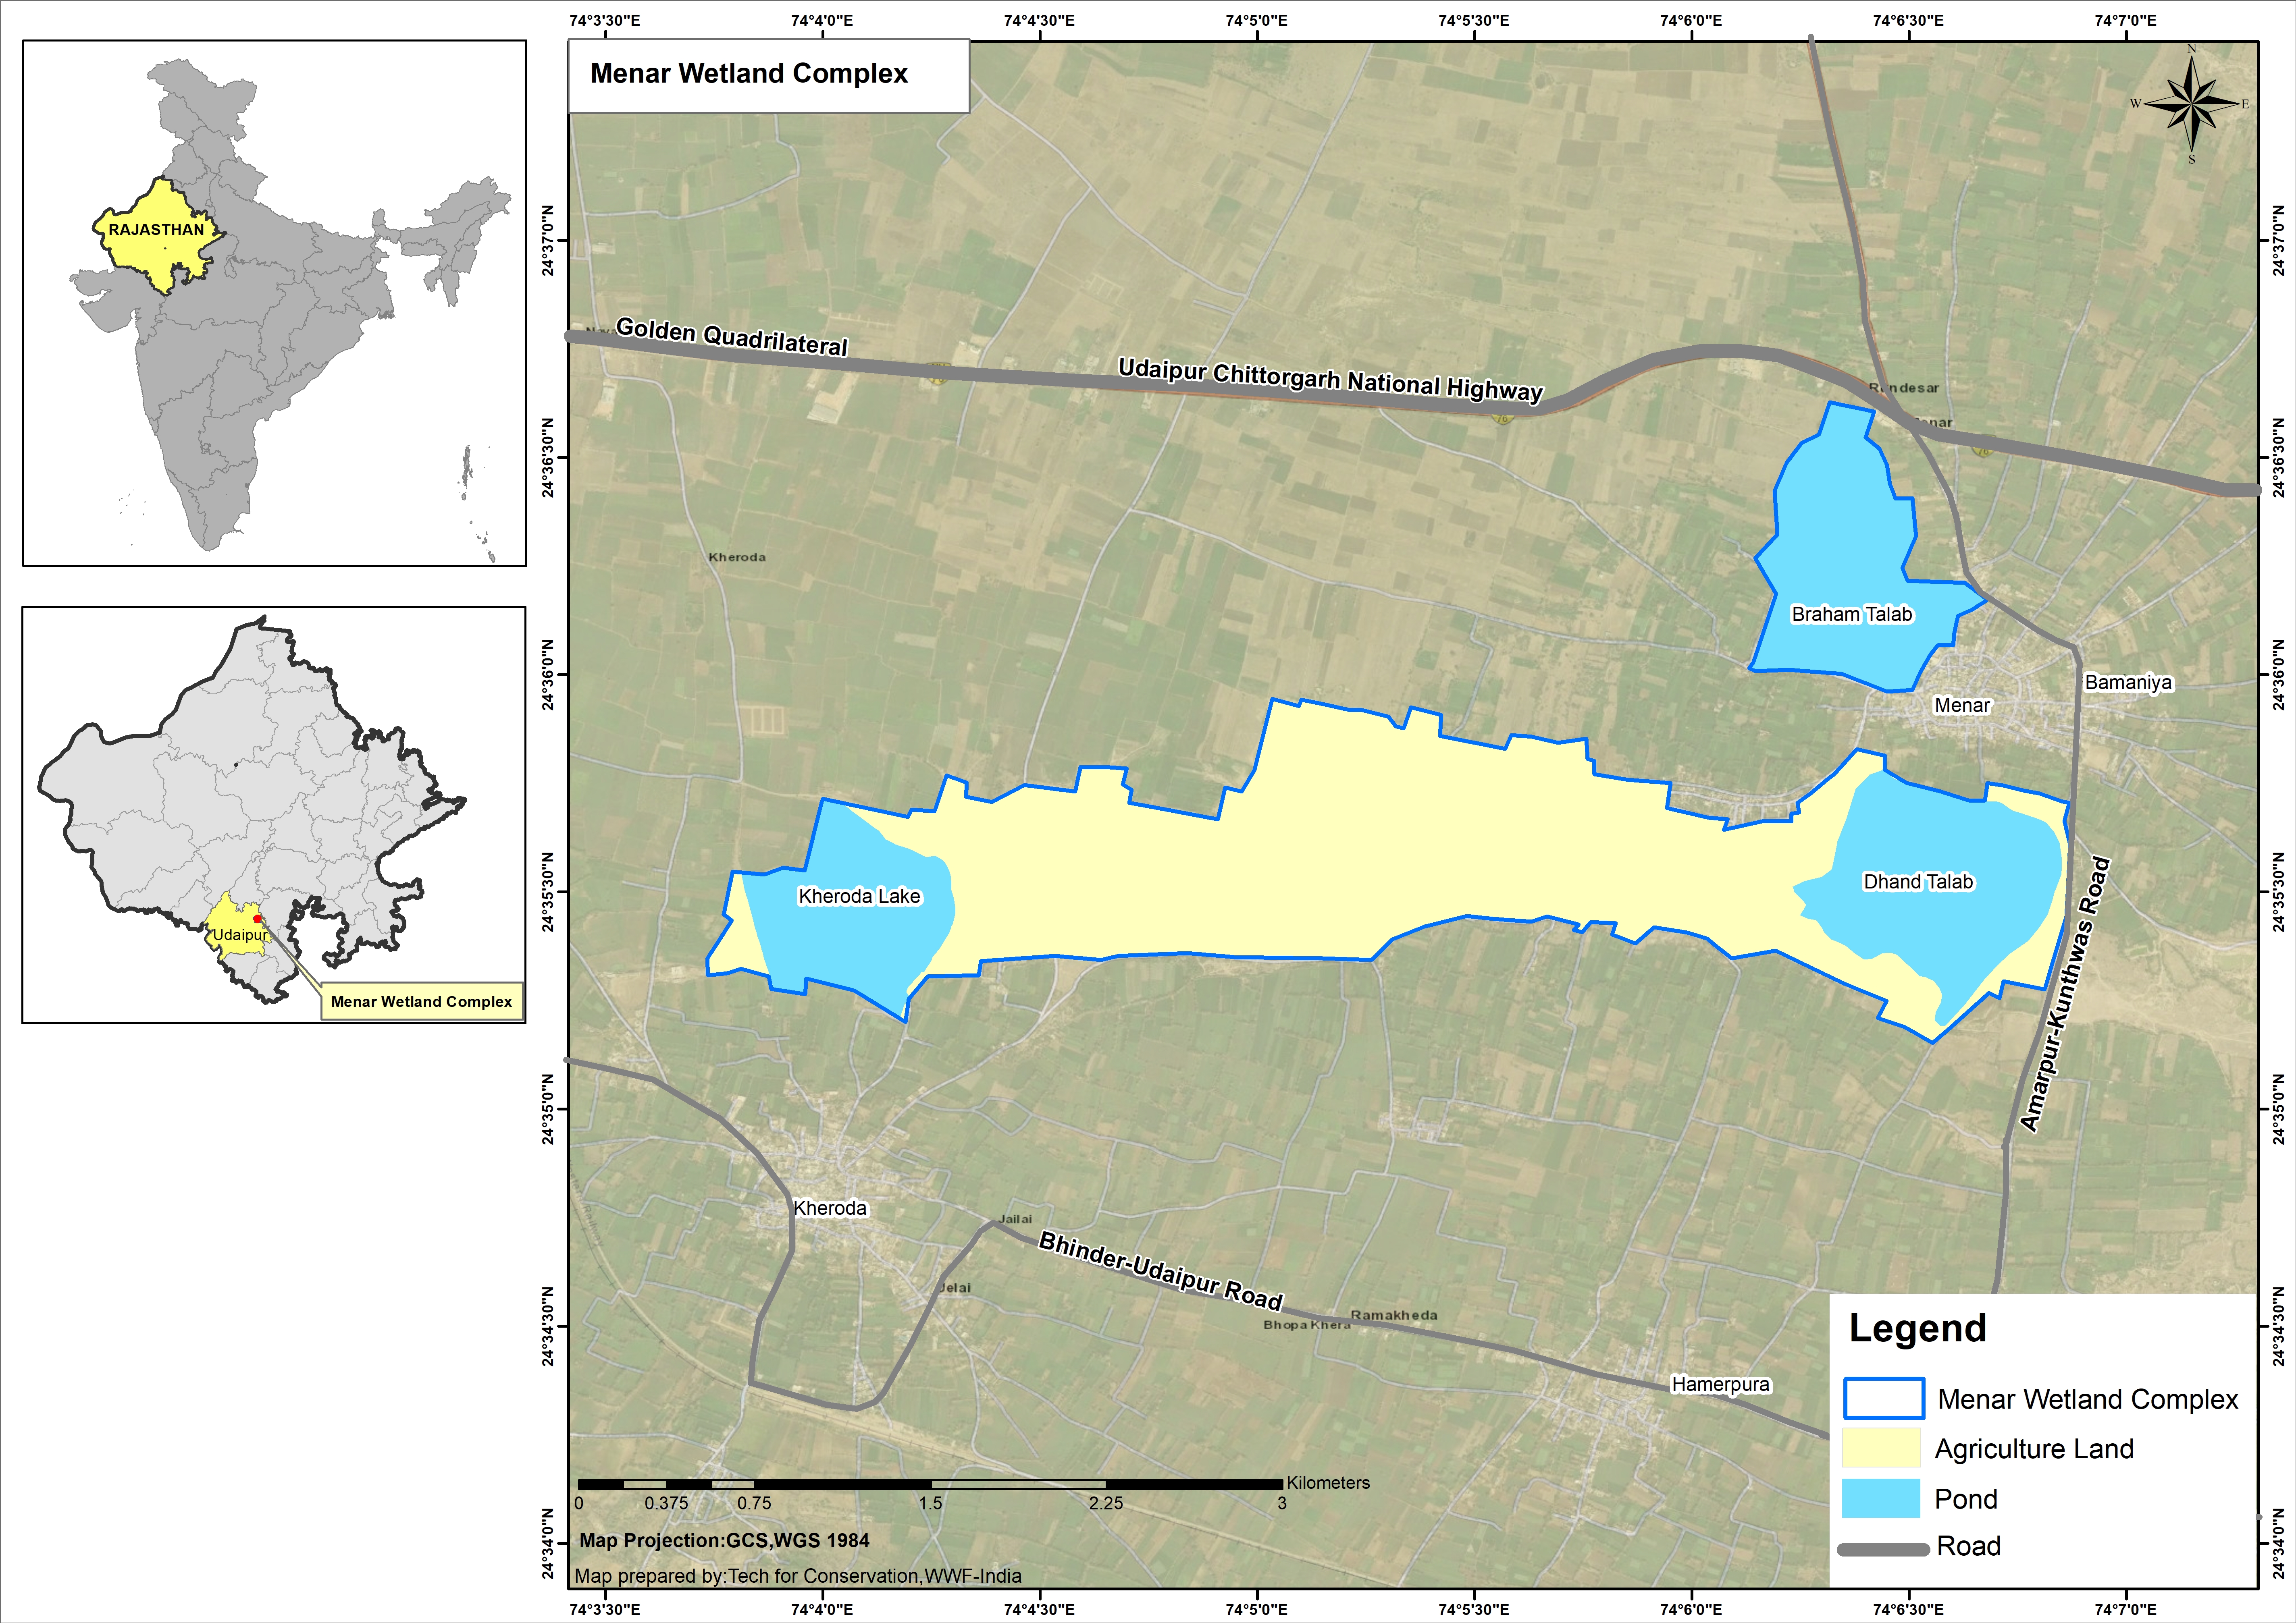Click the left 24°36'0"N latitude label
The image size is (2296, 1623).
click(548, 675)
